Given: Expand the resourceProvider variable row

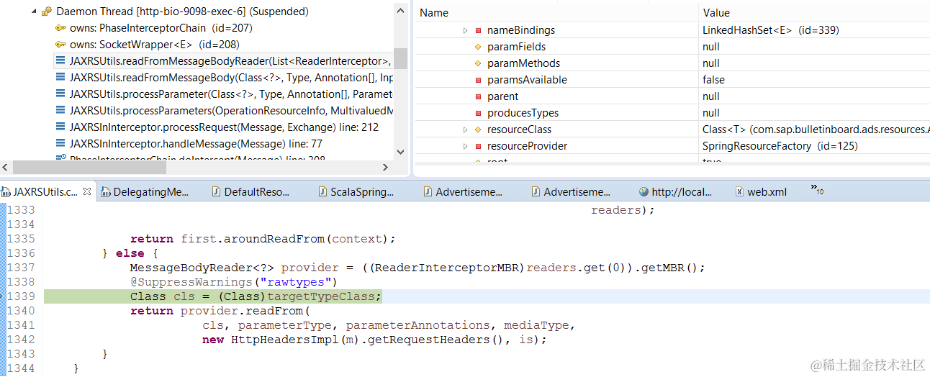Looking at the screenshot, I should click(466, 146).
